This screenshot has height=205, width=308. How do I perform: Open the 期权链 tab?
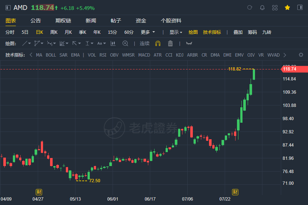coord(63,21)
